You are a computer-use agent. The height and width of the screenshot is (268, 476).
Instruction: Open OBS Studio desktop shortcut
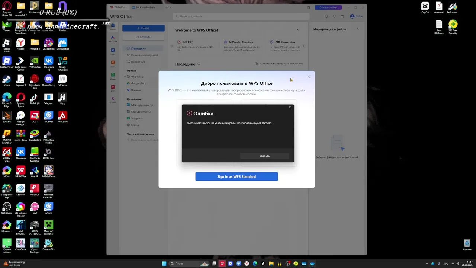(x=7, y=208)
